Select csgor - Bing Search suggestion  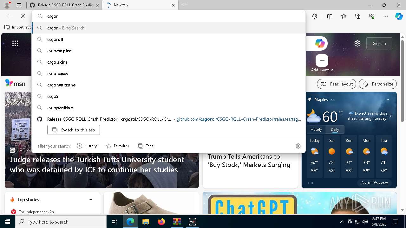(x=169, y=28)
